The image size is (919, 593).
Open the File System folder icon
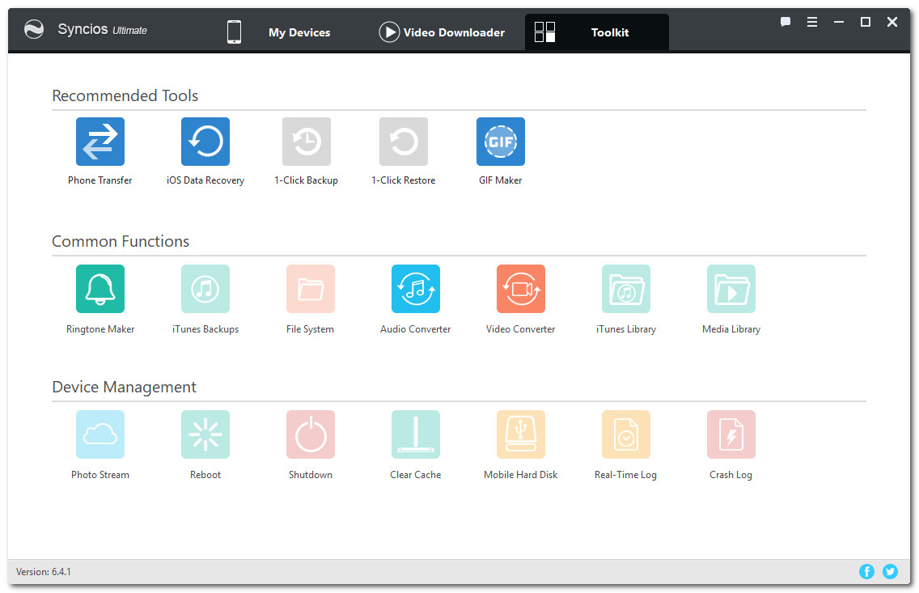[311, 288]
